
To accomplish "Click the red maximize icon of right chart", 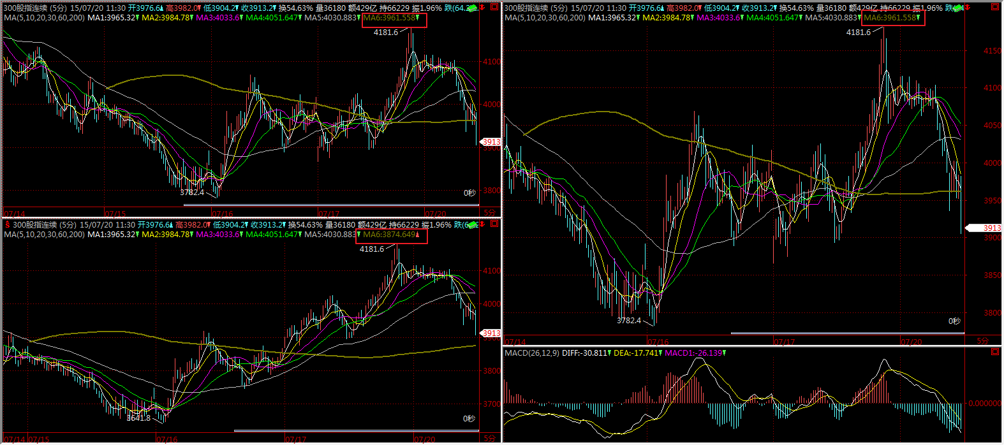I will click(x=995, y=8).
